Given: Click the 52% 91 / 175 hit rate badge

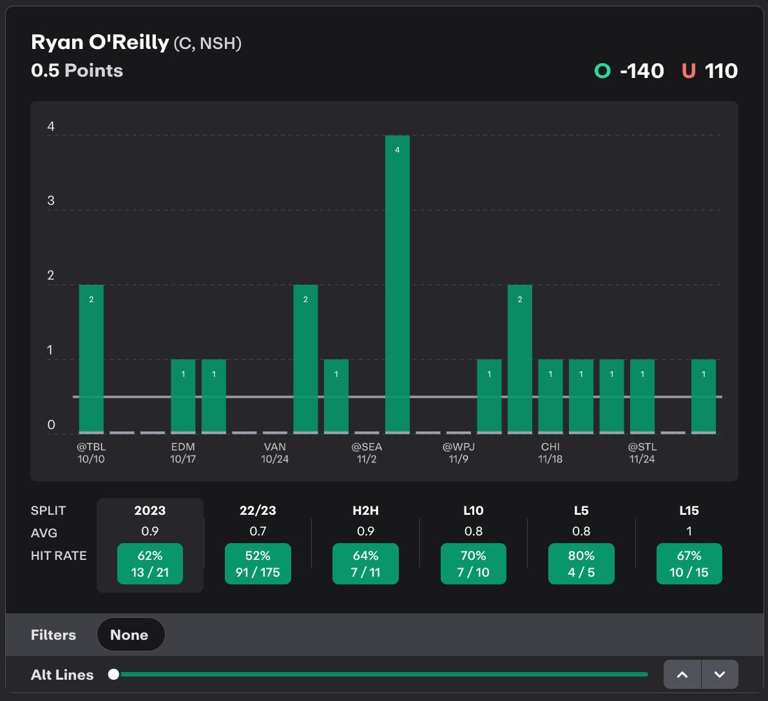Looking at the screenshot, I should 258,564.
